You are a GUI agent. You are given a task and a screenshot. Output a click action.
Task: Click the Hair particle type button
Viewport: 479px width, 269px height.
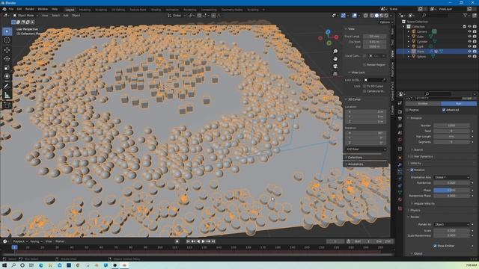[x=459, y=104]
